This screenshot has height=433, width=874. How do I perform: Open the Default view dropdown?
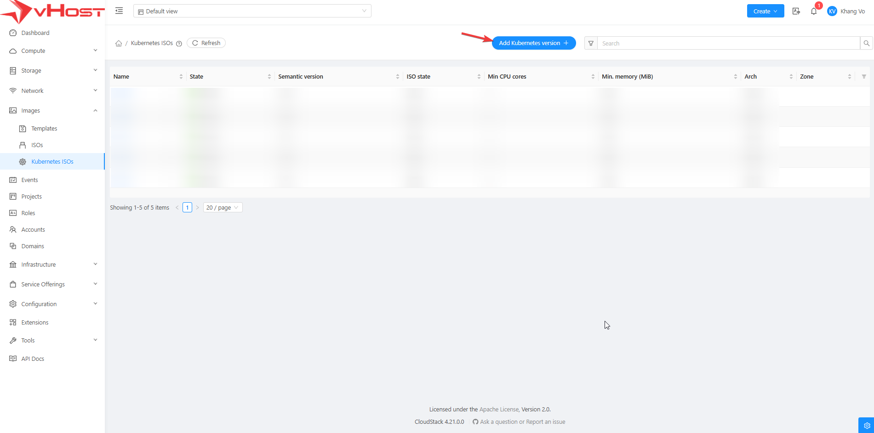tap(252, 11)
